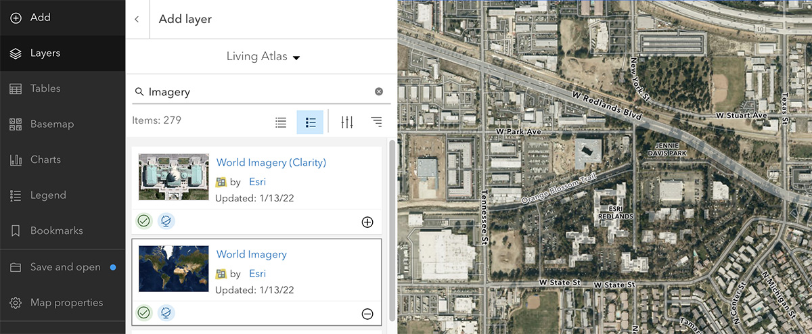The width and height of the screenshot is (812, 334).
Task: Click the authoritative badge on World Imagery (Clarity)
Action: pyautogui.click(x=143, y=221)
